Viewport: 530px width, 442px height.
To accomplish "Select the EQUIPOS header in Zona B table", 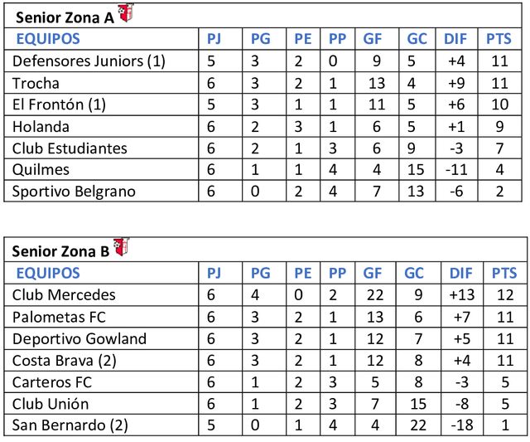I will [x=48, y=273].
